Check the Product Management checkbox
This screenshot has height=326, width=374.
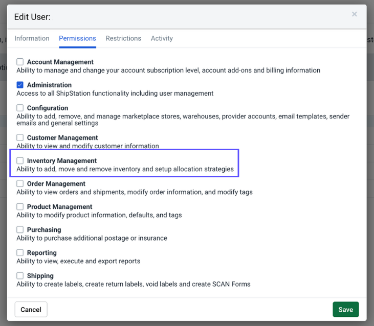click(x=20, y=206)
